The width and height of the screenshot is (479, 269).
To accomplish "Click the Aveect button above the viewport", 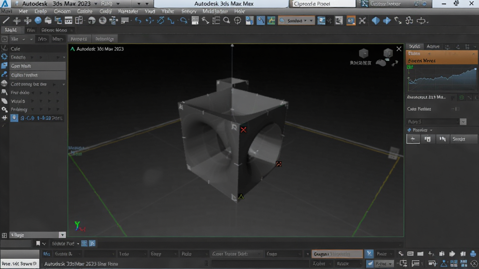I will point(79,39).
